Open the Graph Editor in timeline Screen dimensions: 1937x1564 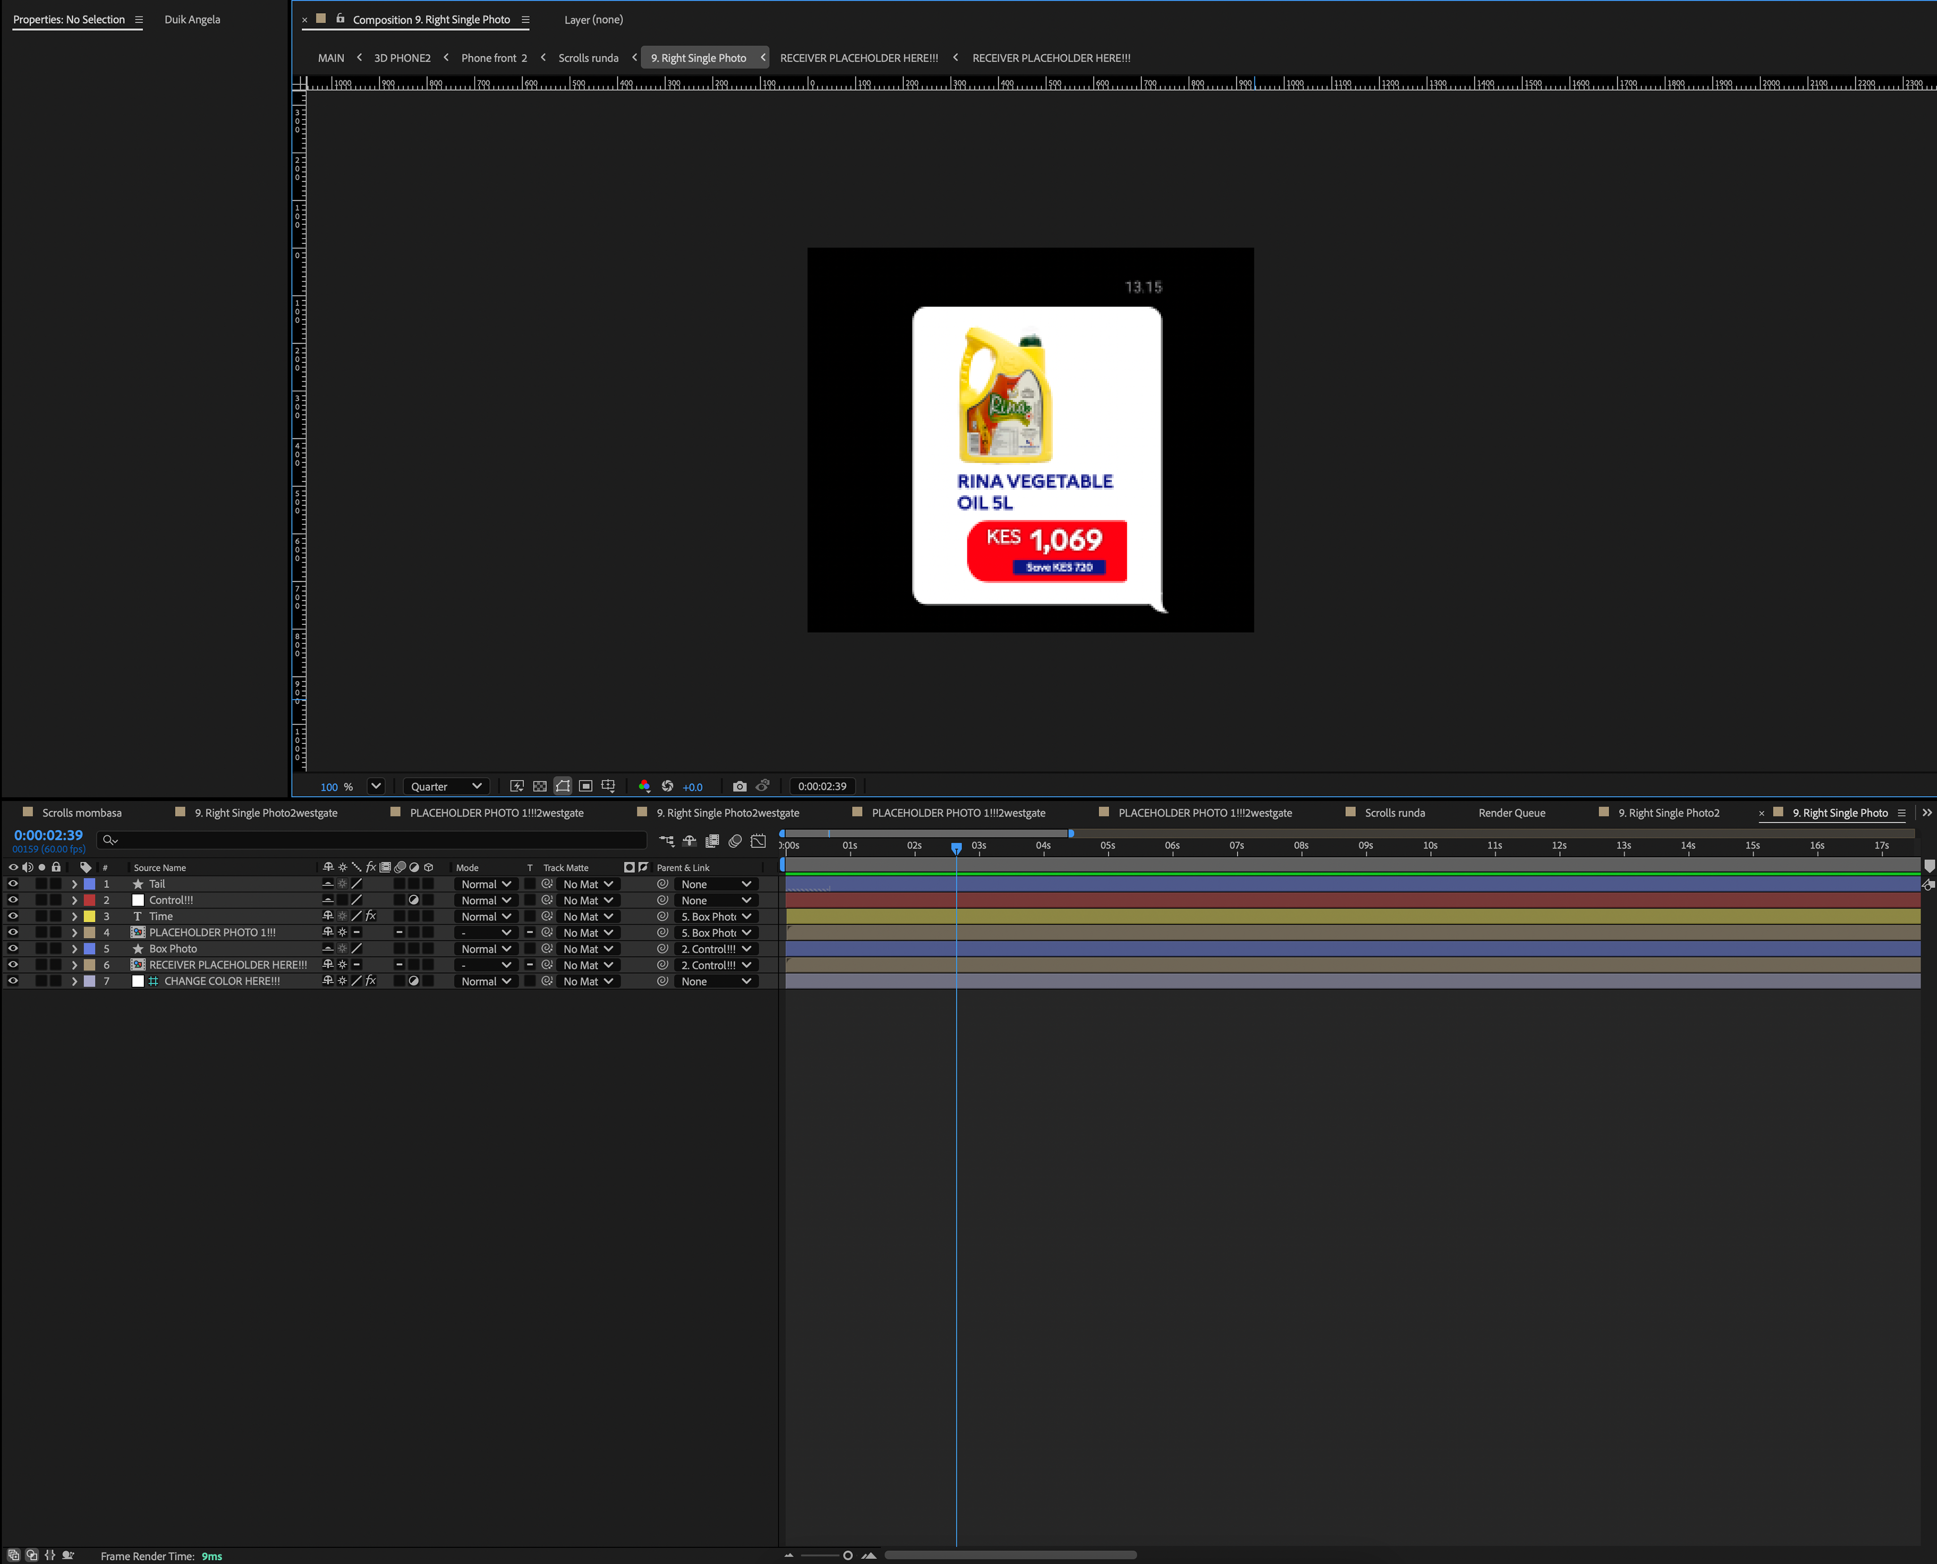pyautogui.click(x=758, y=841)
